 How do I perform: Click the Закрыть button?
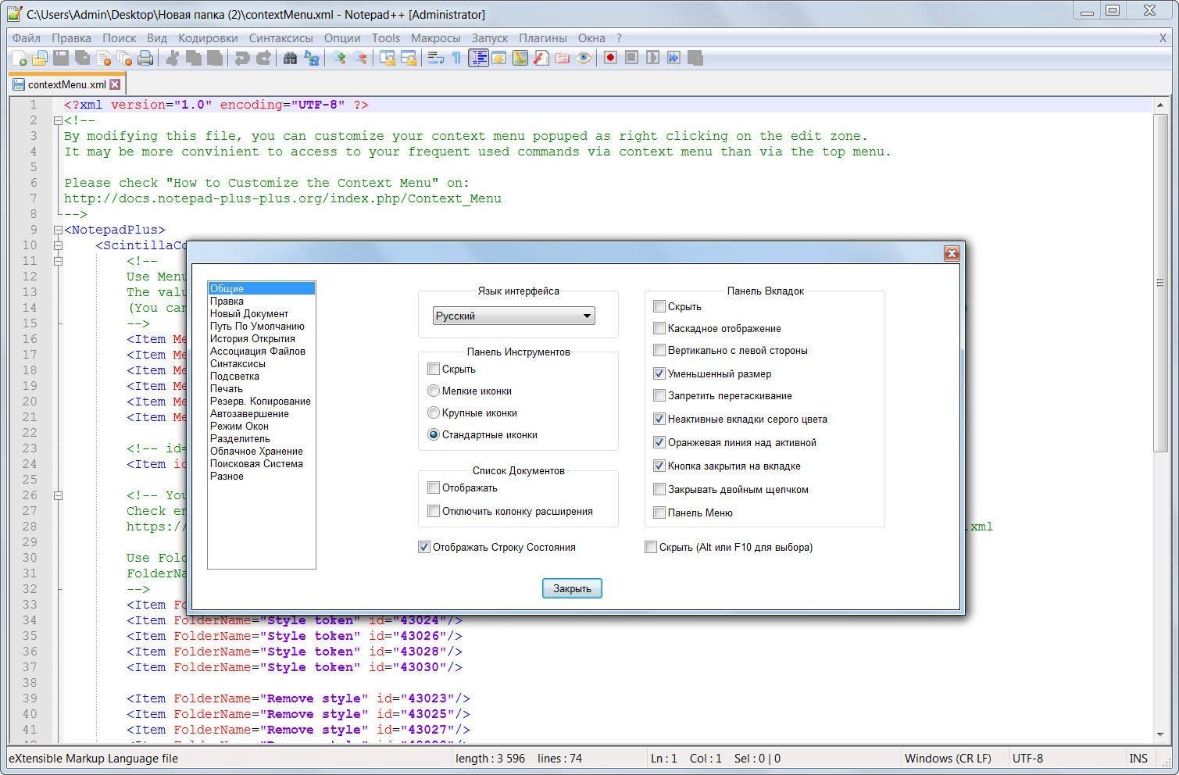pos(572,588)
